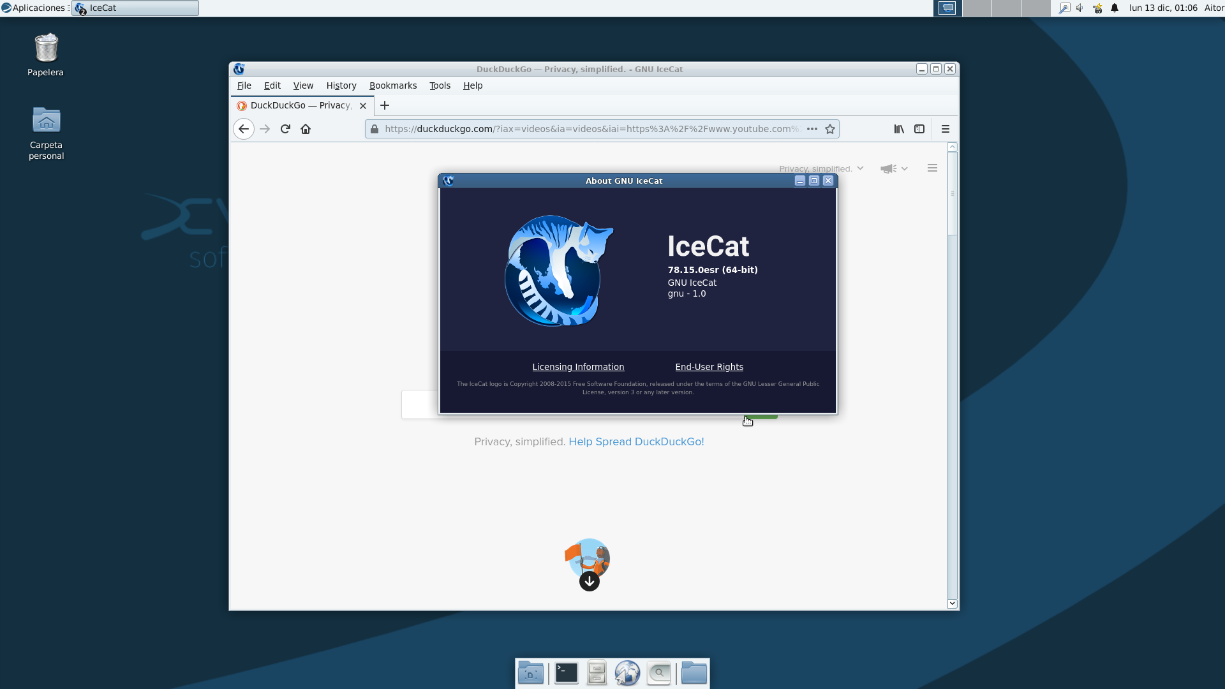Open the Carpeta personal desktop folder
1225x689 pixels.
tap(46, 133)
